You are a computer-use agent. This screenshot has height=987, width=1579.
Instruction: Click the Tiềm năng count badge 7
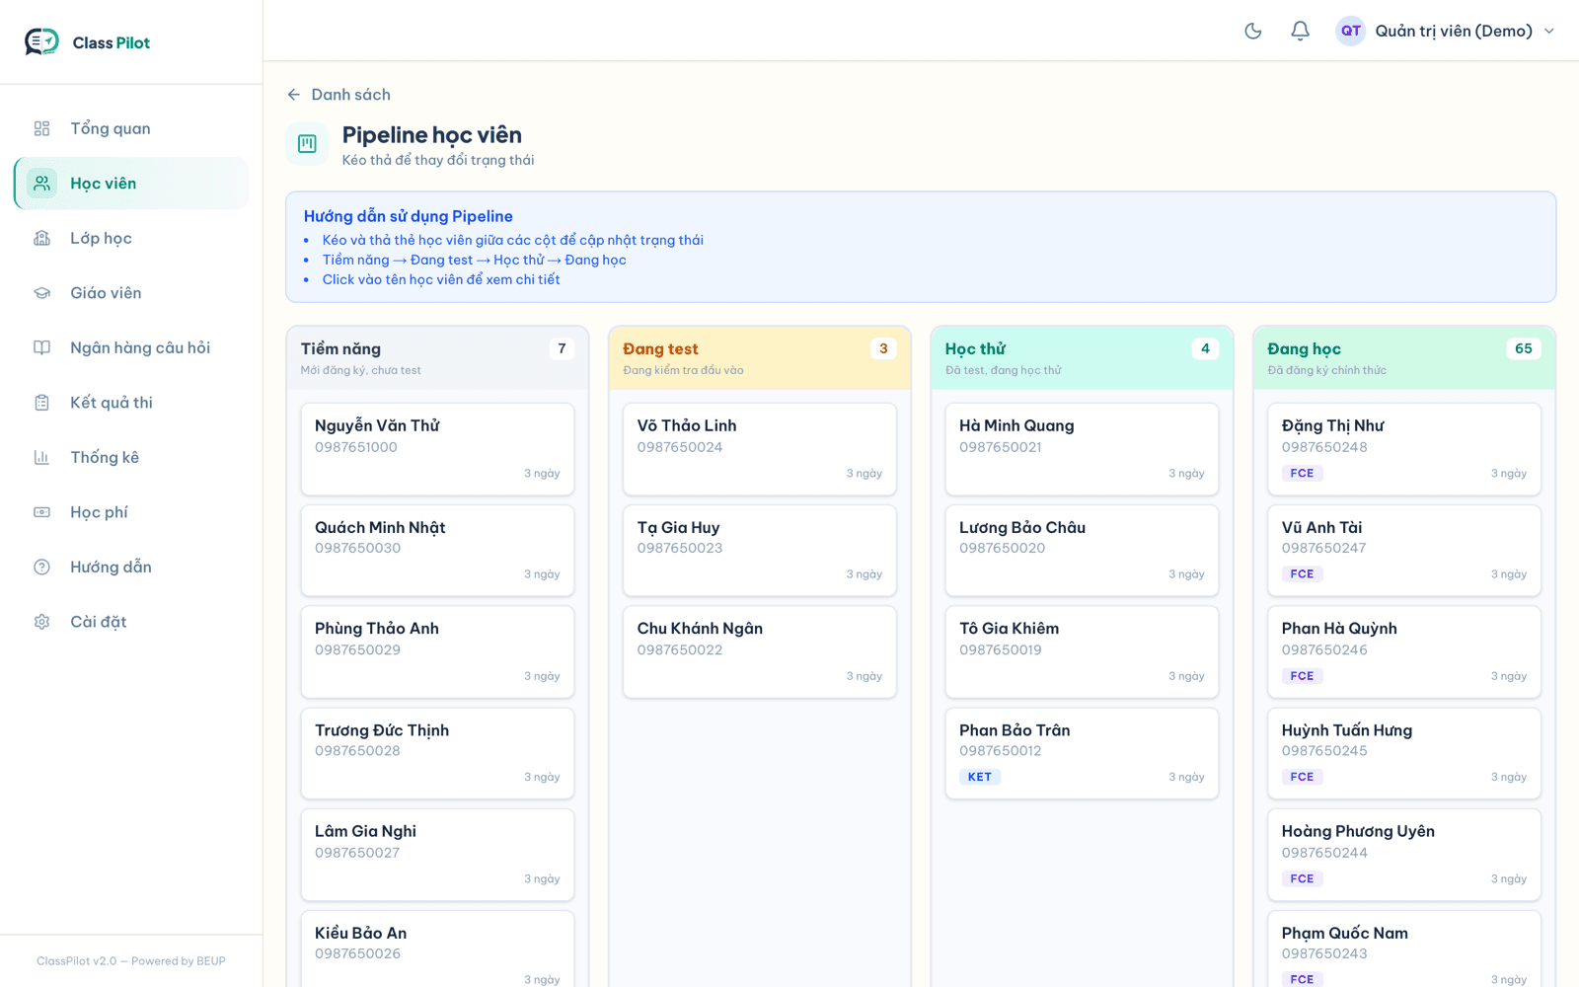coord(562,348)
